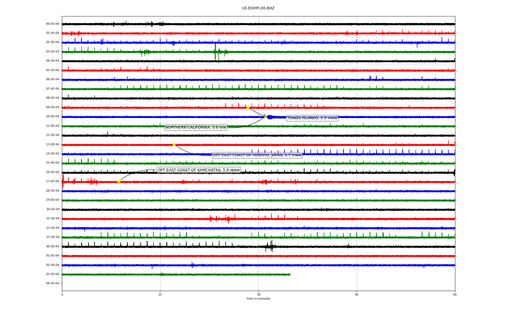
Task: Click the 'time in minutes' axis label
Action: tap(258, 299)
